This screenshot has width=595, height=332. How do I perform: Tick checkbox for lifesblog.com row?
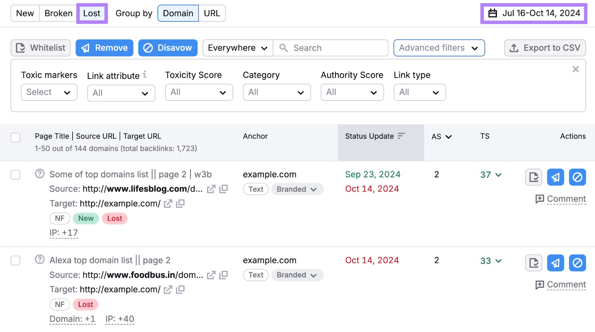[16, 175]
